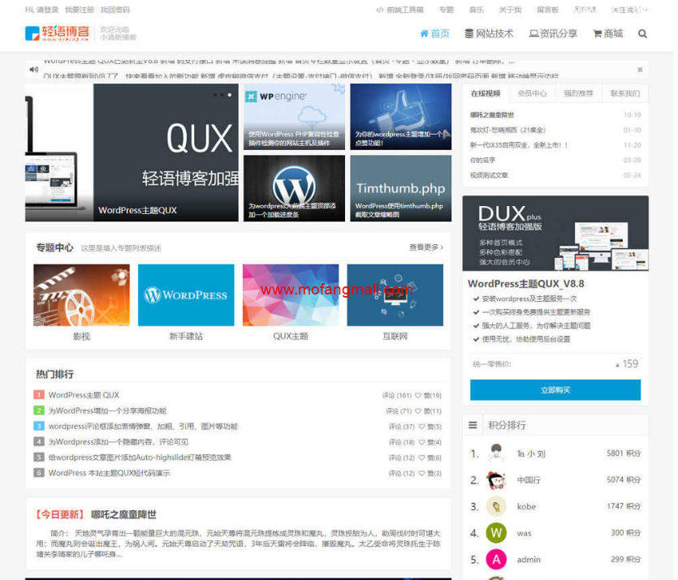
Task: Switch to the 在线视频 sidebar tab
Action: [486, 93]
